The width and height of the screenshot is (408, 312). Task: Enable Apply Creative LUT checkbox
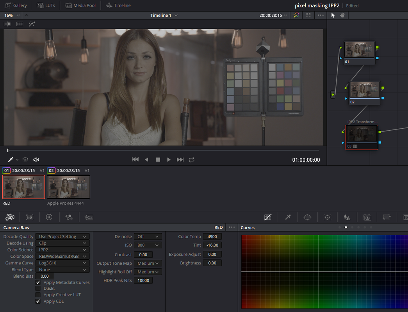tap(38, 294)
